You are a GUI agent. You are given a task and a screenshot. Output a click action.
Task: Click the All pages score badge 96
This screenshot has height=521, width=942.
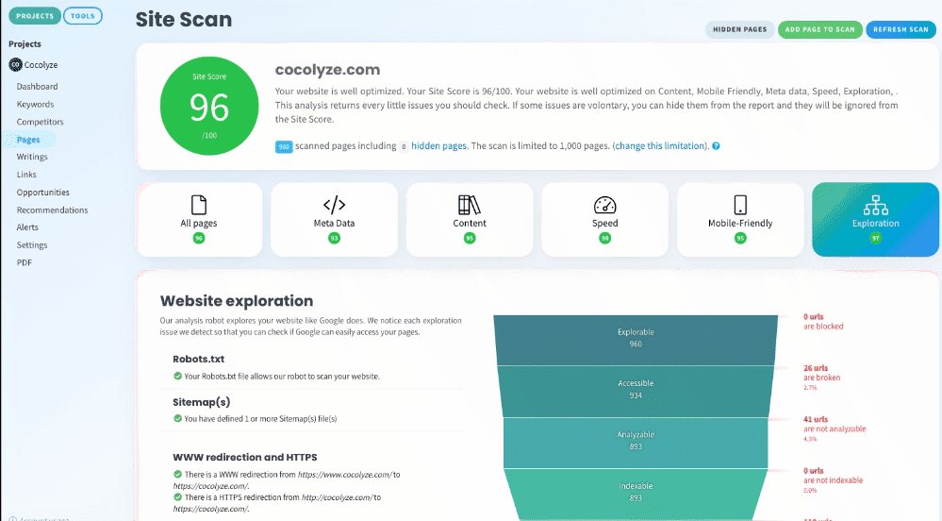(199, 238)
